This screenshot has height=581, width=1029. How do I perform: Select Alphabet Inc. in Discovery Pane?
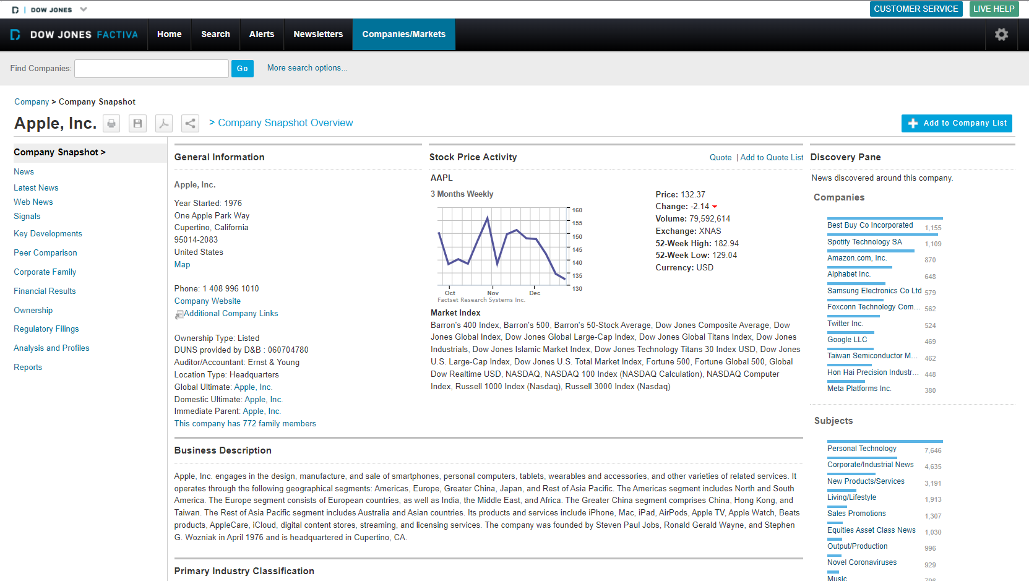pos(849,274)
